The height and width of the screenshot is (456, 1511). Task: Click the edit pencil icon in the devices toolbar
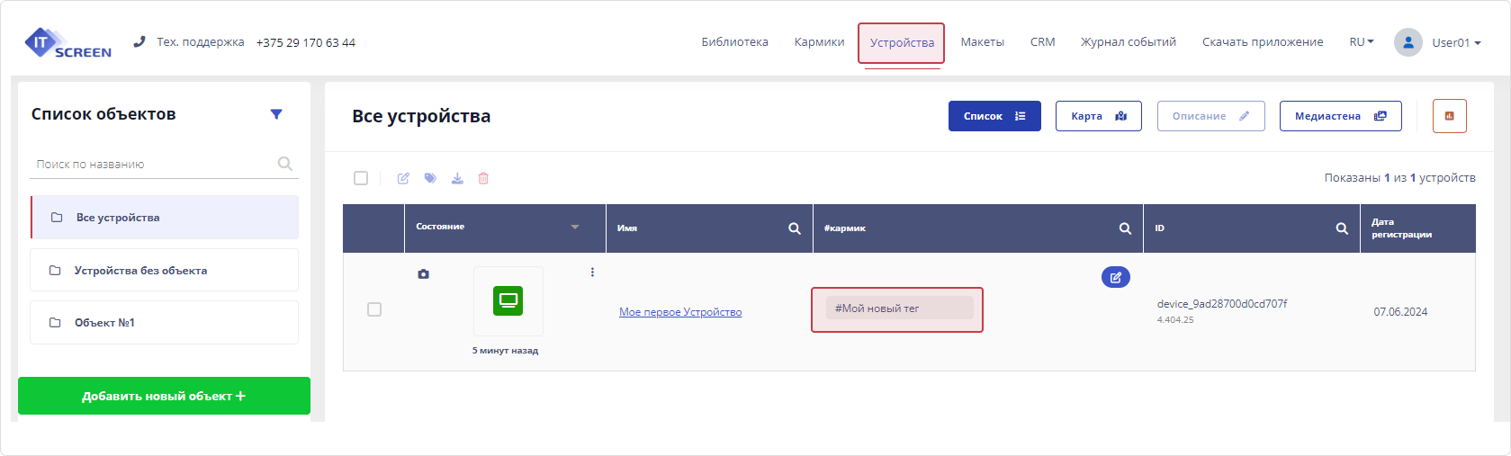point(403,178)
